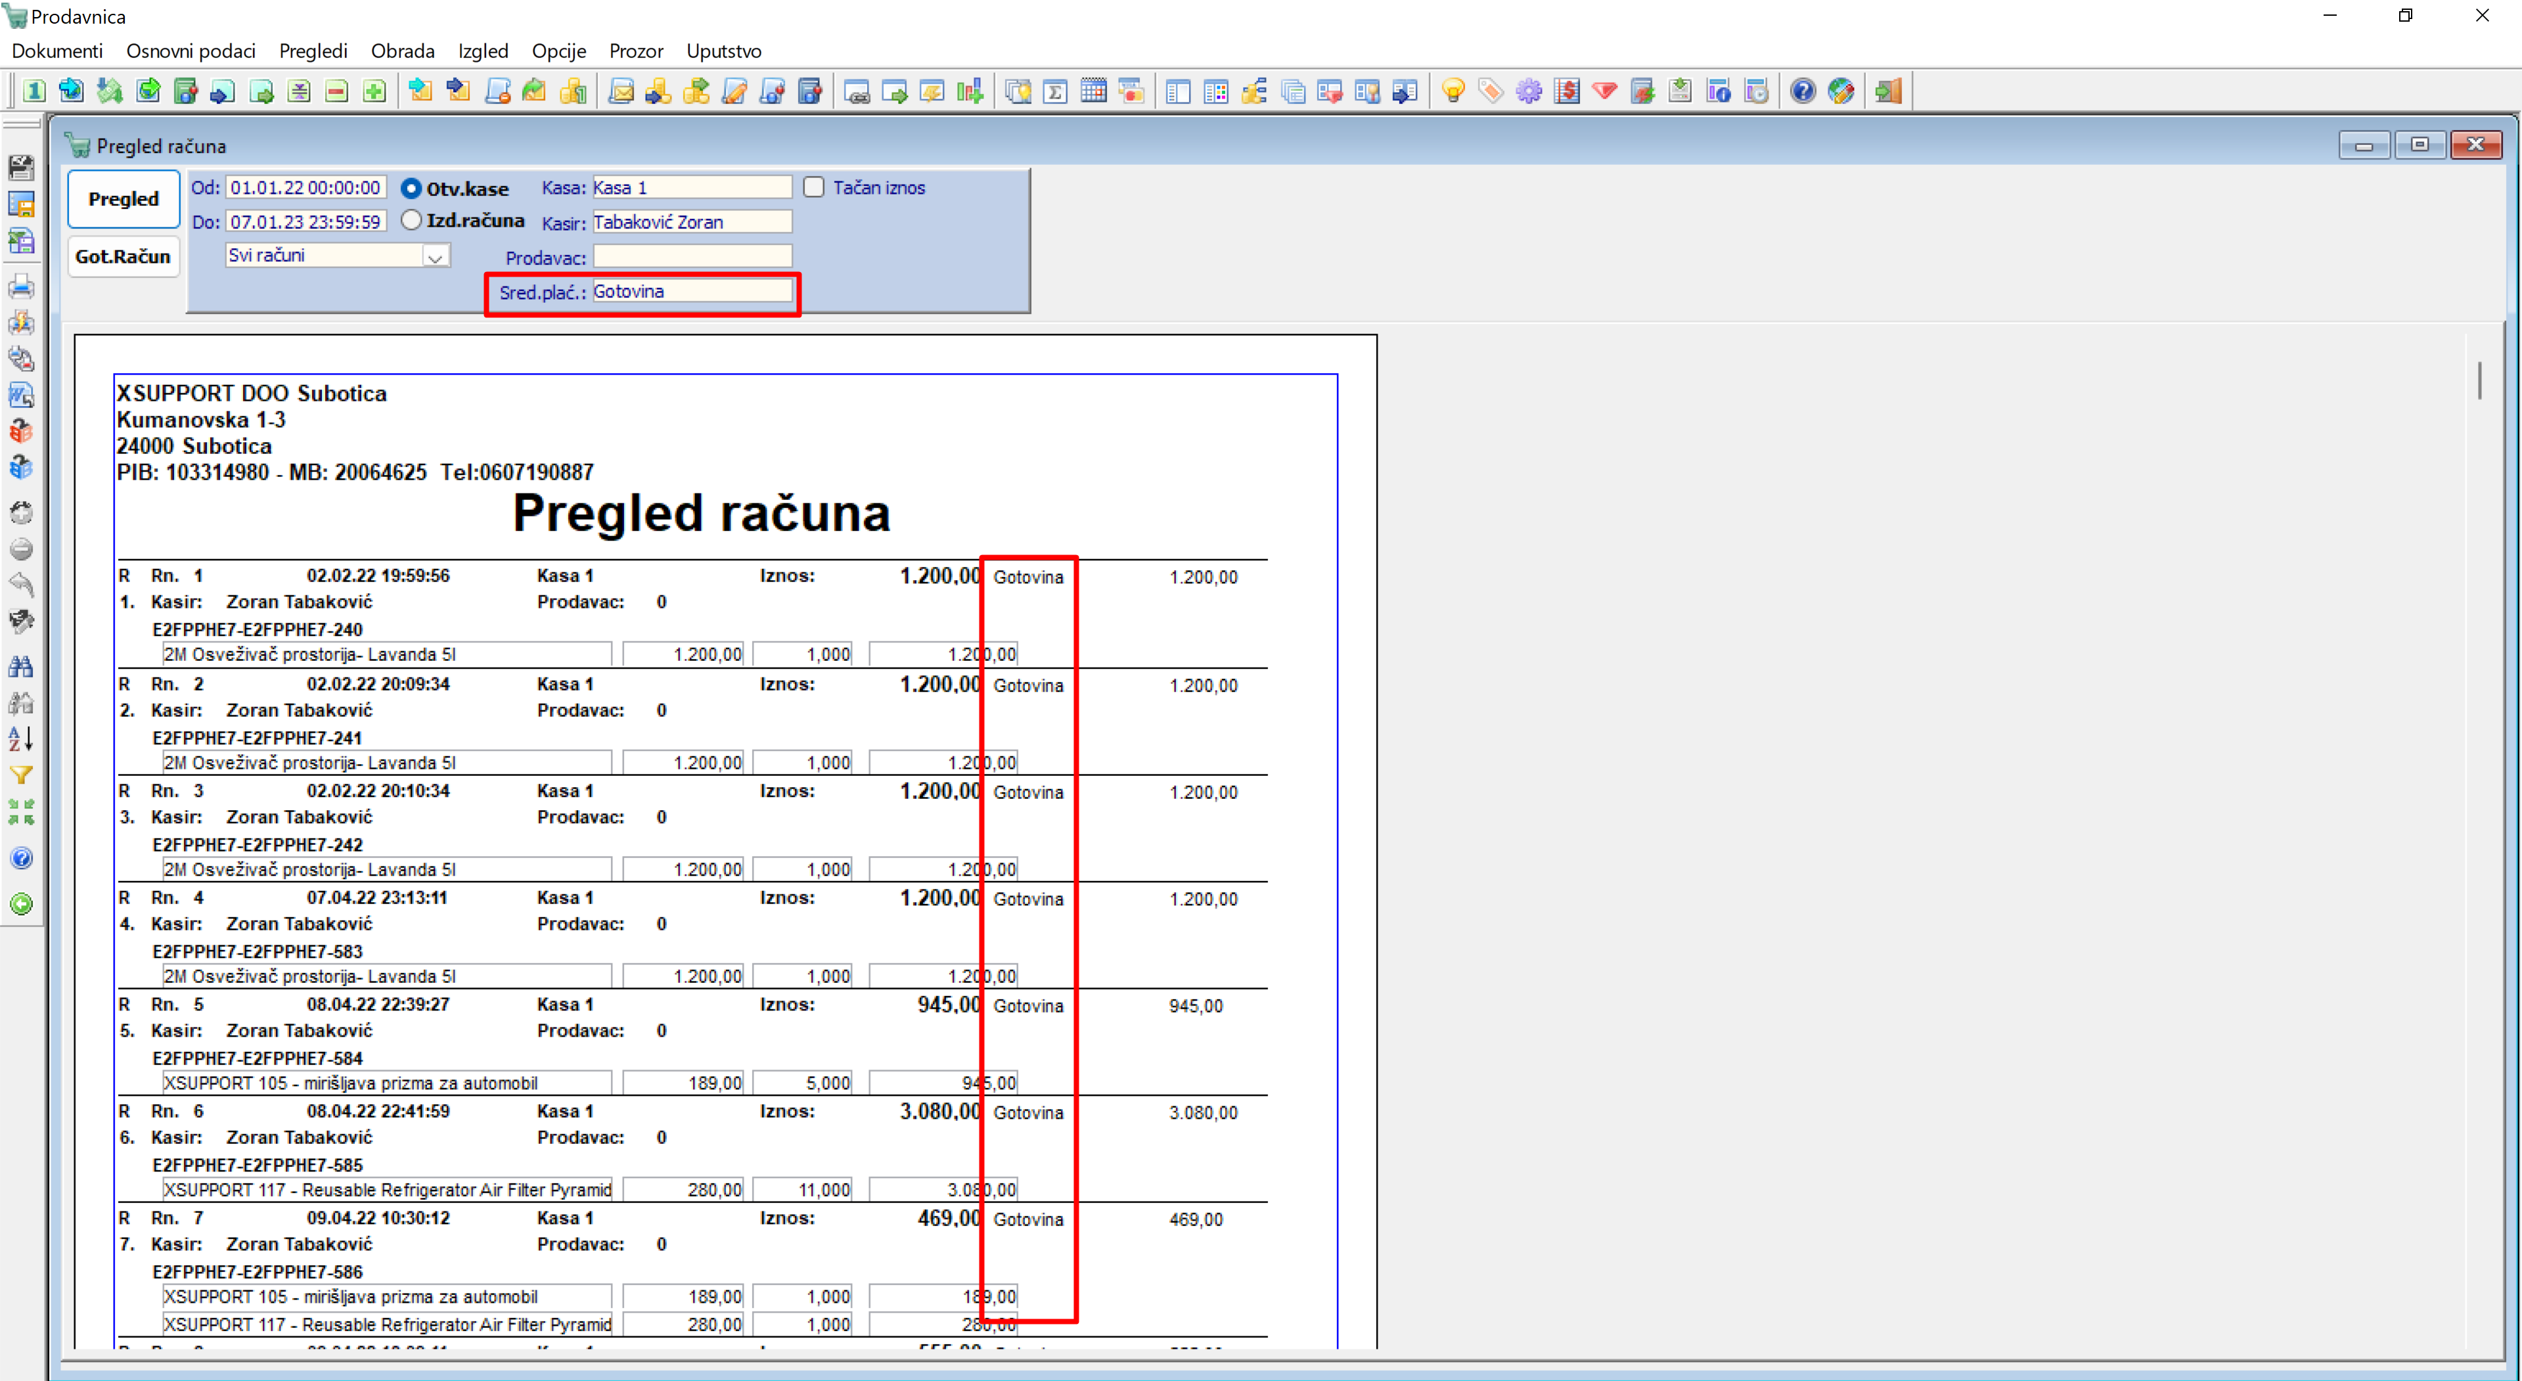Click the yellow funnel filter icon
2522x1381 pixels.
(x=22, y=775)
